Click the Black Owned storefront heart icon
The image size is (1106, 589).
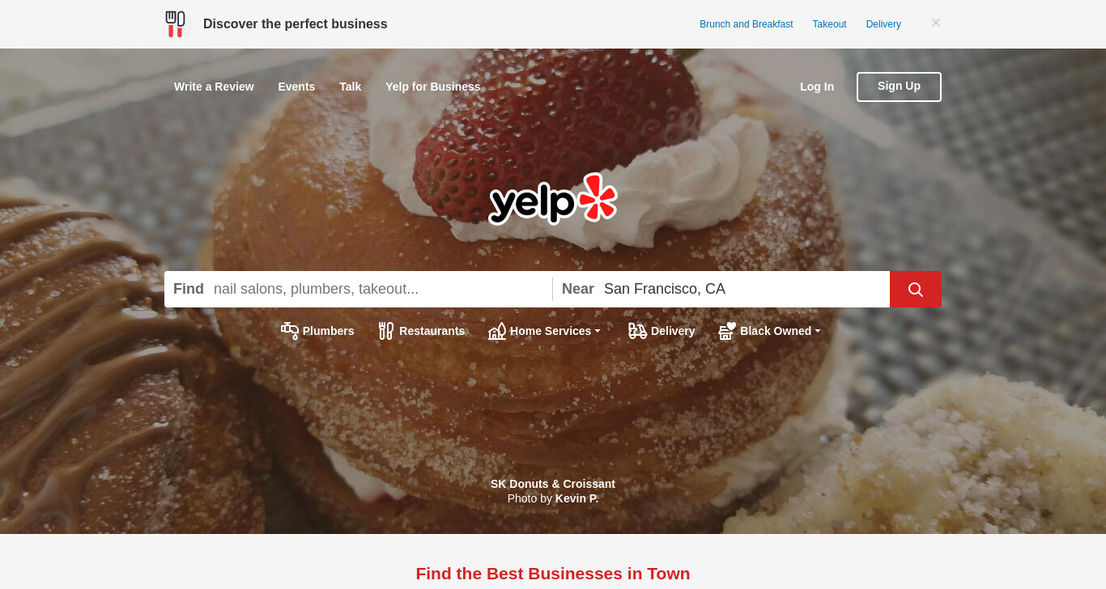[727, 331]
